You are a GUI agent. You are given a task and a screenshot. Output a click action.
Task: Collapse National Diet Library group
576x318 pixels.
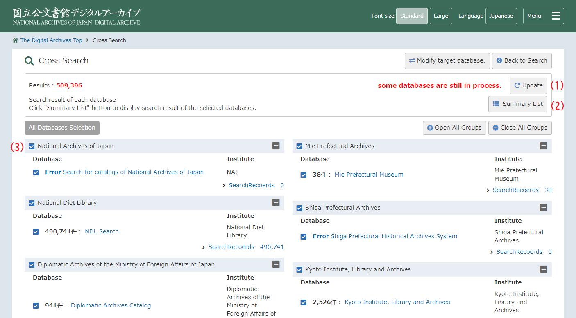pyautogui.click(x=276, y=203)
